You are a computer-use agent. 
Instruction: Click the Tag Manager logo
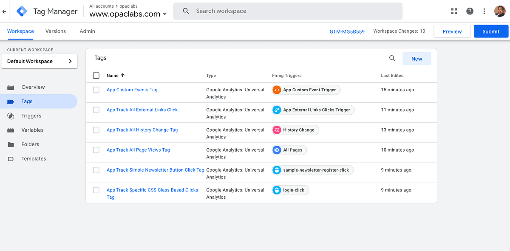[22, 11]
